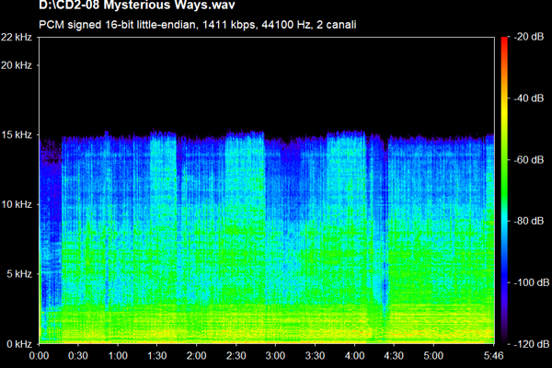Click the 3:00 time label
Viewport: 552px width, 368px height.
pyautogui.click(x=275, y=356)
